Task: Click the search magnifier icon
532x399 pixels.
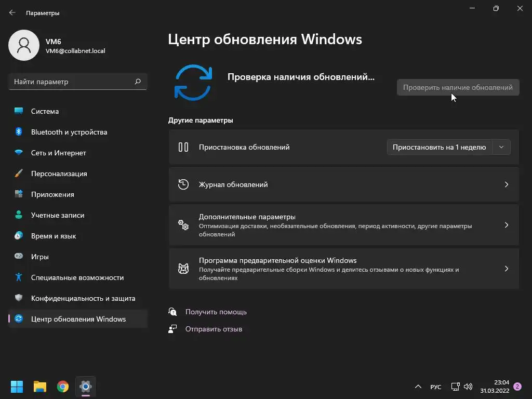Action: 138,82
